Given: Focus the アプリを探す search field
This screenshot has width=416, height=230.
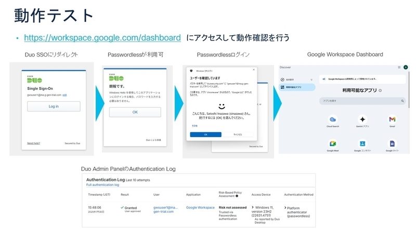Looking at the screenshot, I should [x=362, y=101].
